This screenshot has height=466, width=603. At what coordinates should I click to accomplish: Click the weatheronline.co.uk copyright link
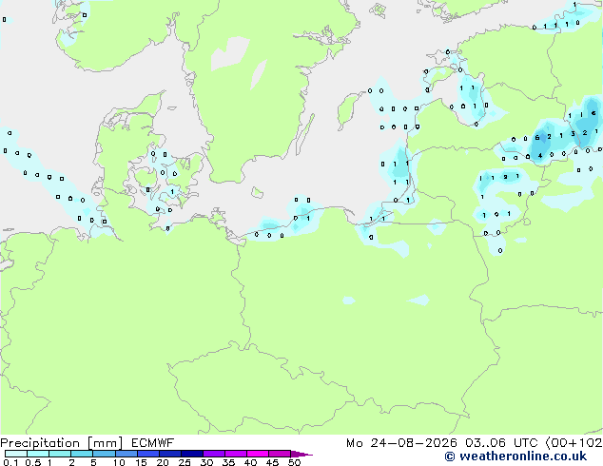[515, 456]
